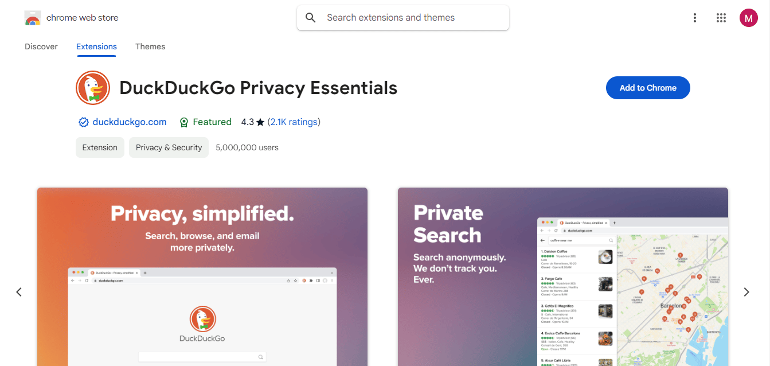Open the three-dot overflow menu

pyautogui.click(x=694, y=18)
